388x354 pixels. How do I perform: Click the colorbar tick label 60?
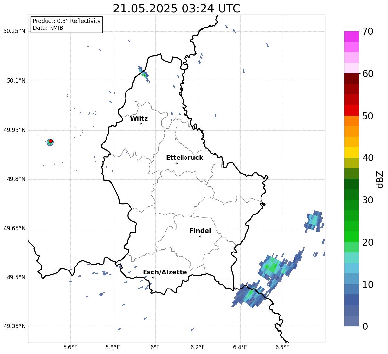tap(368, 74)
